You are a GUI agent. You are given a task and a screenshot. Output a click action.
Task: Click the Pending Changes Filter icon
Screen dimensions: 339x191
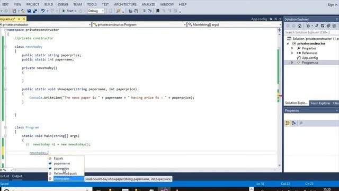click(x=308, y=26)
